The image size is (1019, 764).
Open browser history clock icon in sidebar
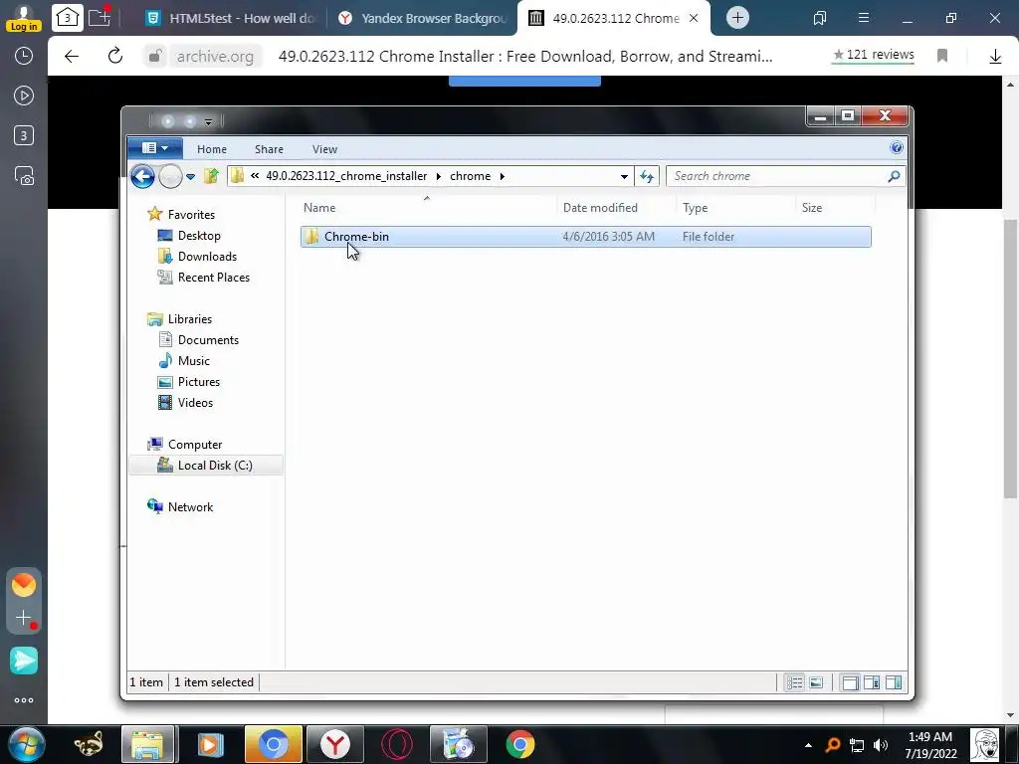tap(24, 56)
